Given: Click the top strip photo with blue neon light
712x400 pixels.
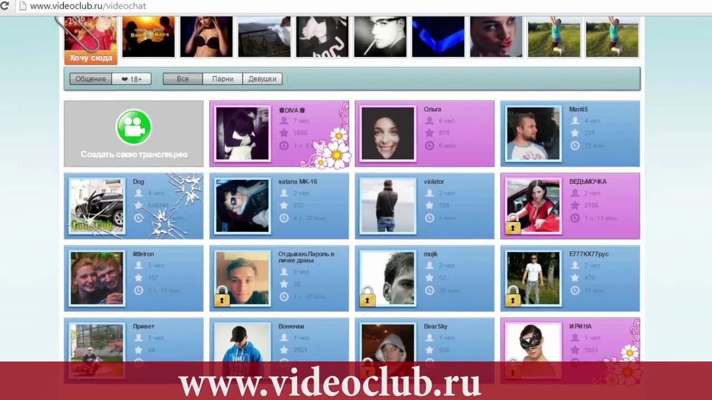Looking at the screenshot, I should click(x=438, y=37).
